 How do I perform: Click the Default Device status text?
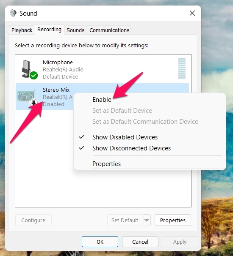60,77
